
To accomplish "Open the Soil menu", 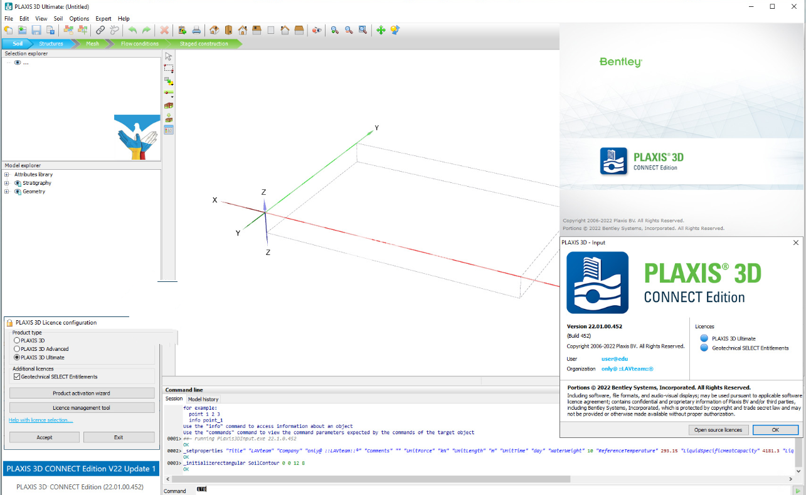I will (x=58, y=19).
